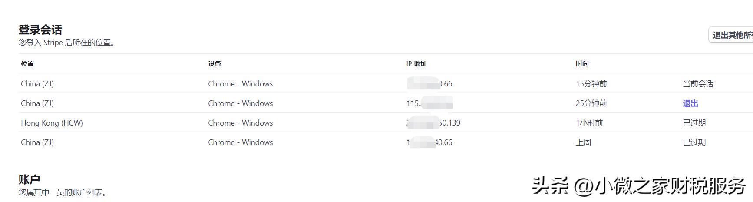The height and width of the screenshot is (202, 753).
Task: Click the 登录会话 section heading
Action: click(40, 30)
